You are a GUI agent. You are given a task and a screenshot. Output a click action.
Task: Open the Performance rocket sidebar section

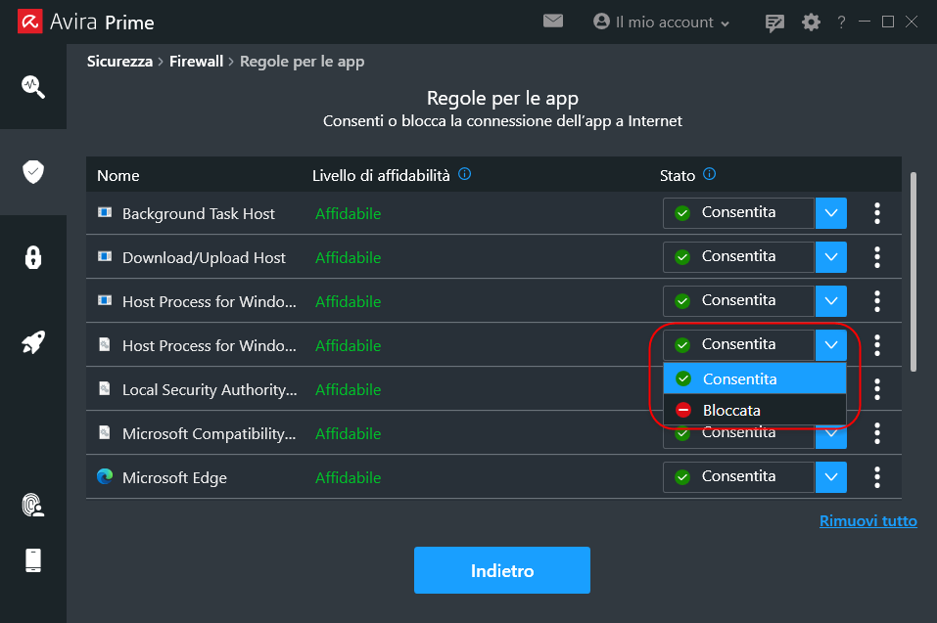pyautogui.click(x=33, y=342)
